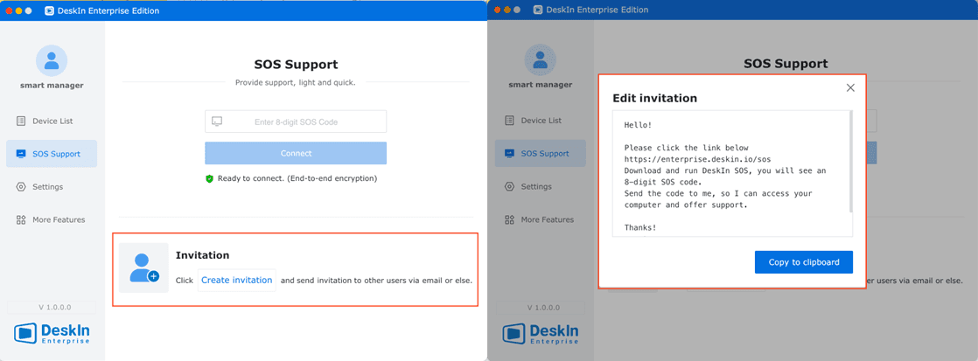Image resolution: width=978 pixels, height=361 pixels.
Task: Select SOS Support in left window sidebar
Action: [52, 154]
